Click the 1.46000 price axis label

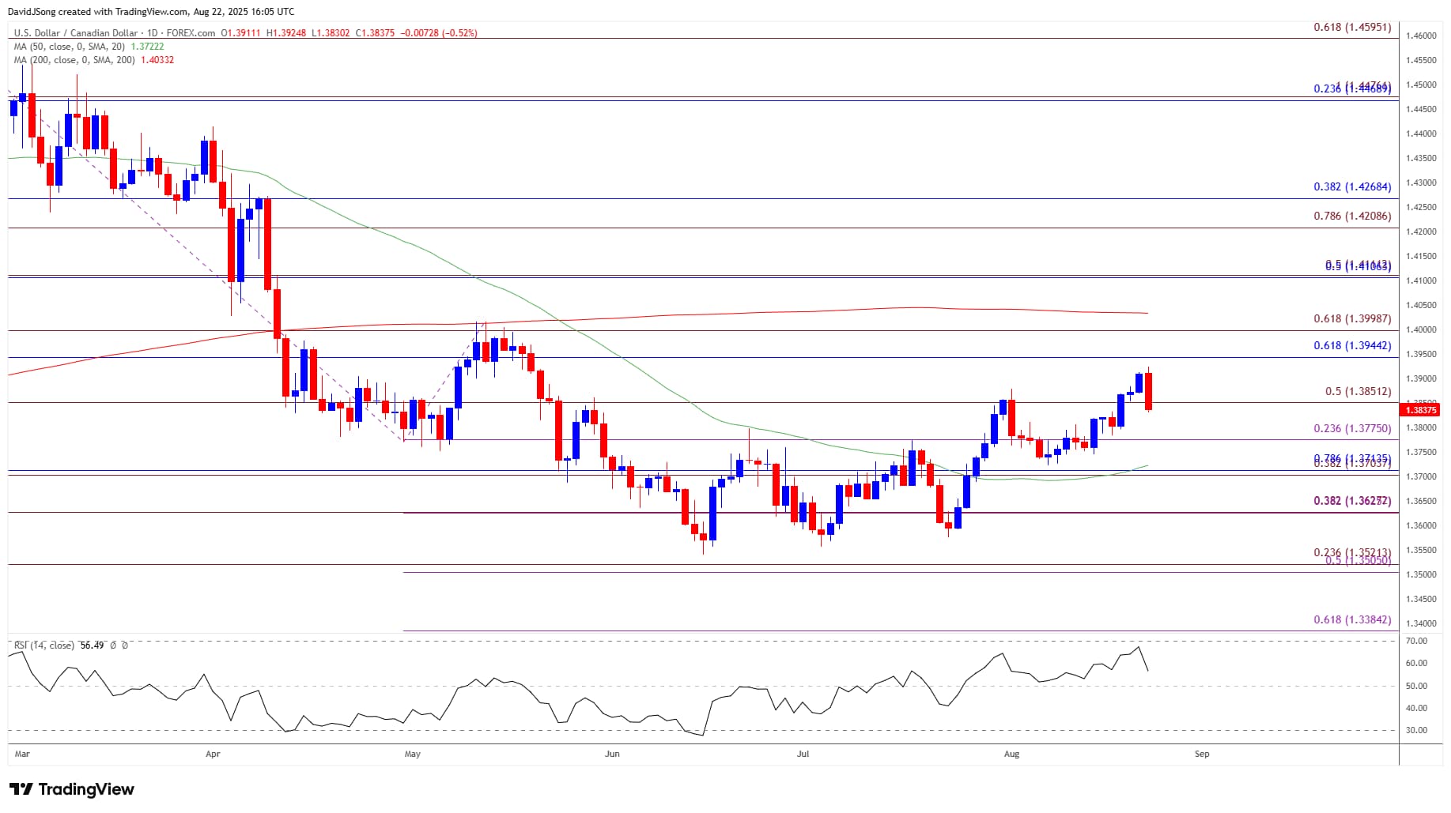(1420, 36)
